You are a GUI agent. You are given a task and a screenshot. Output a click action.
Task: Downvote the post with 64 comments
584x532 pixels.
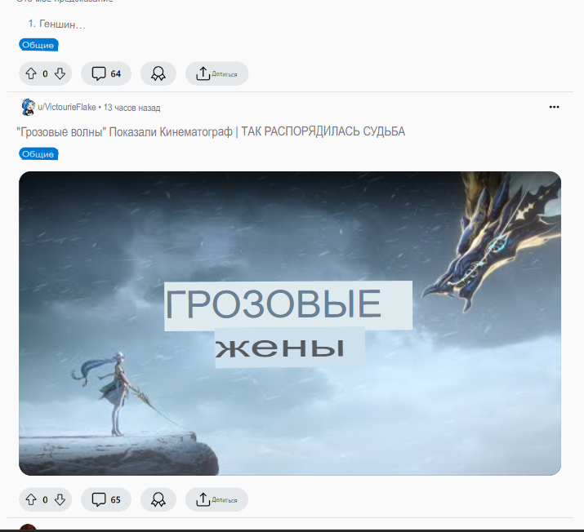point(60,73)
